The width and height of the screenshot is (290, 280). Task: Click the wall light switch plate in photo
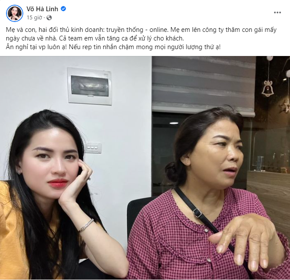point(93,148)
